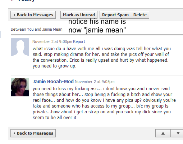
Task: Click the left arrow icon in the lower Back to Messages button
Action: point(14,133)
